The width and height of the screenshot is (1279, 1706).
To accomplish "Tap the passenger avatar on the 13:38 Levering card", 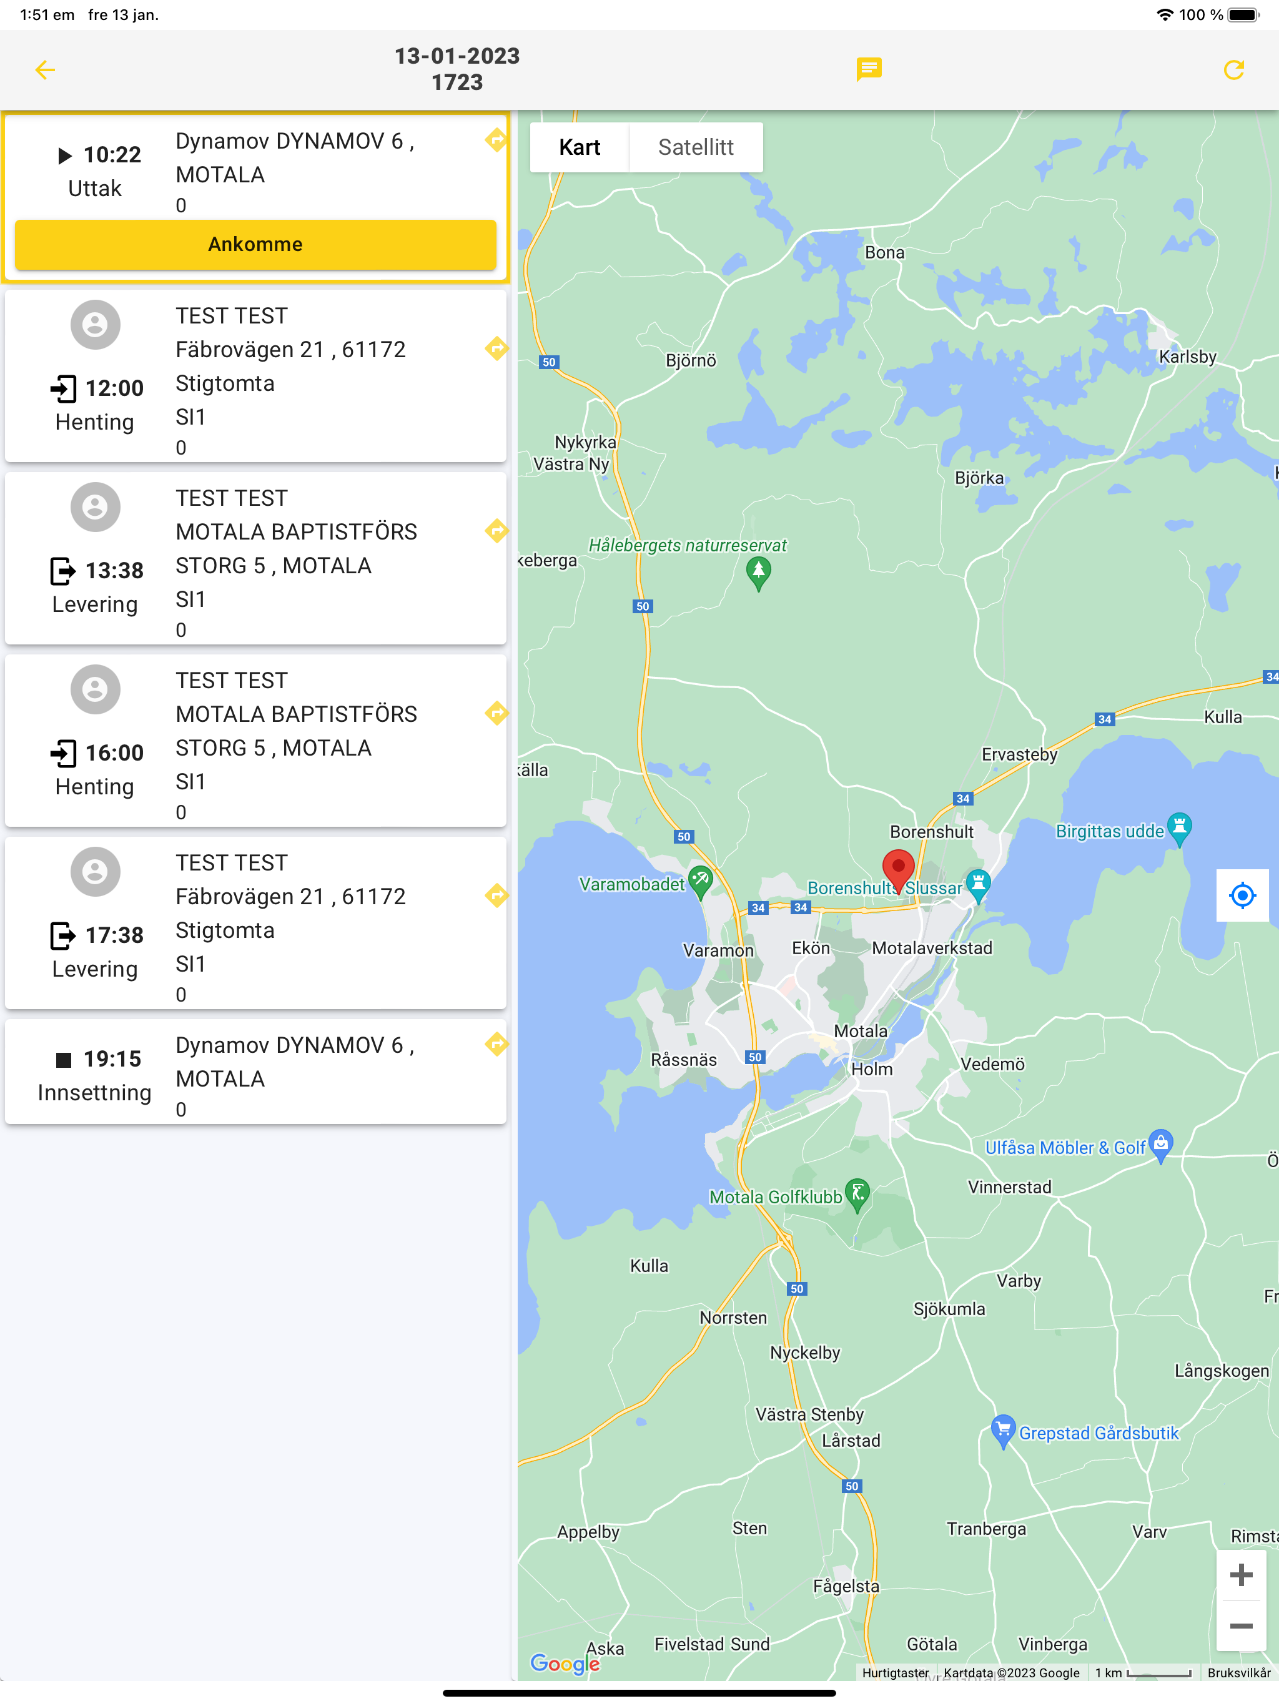I will pos(95,506).
